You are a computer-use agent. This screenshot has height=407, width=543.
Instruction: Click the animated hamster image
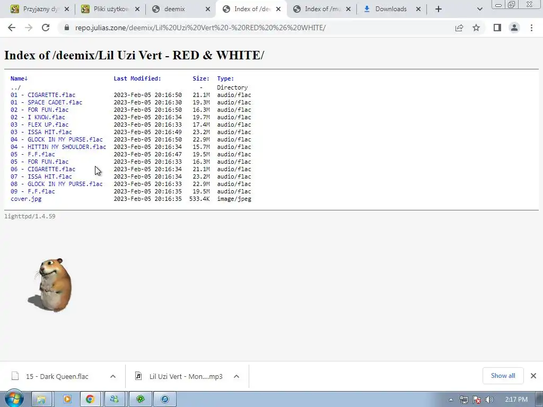50,285
